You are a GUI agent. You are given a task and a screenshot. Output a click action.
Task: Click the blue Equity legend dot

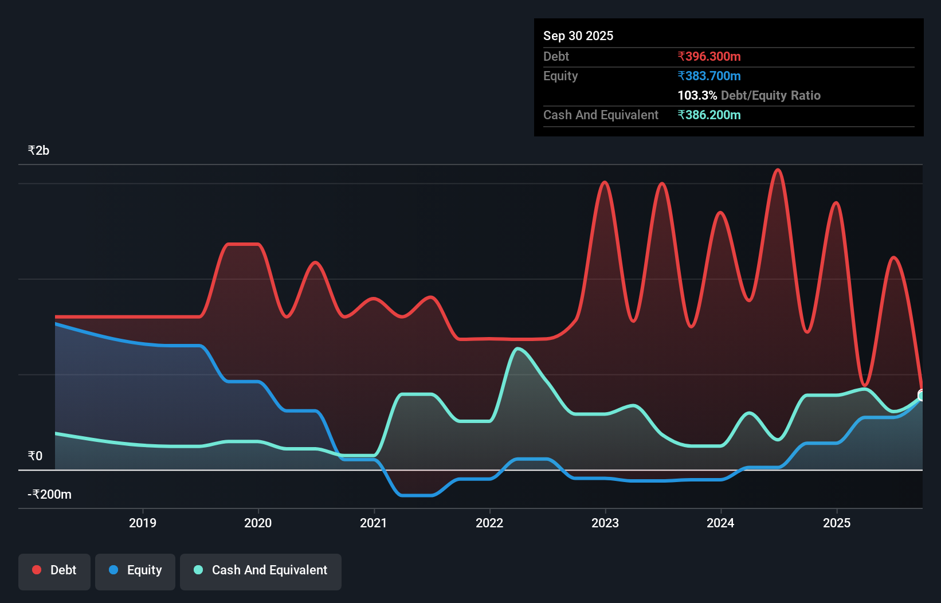[113, 570]
